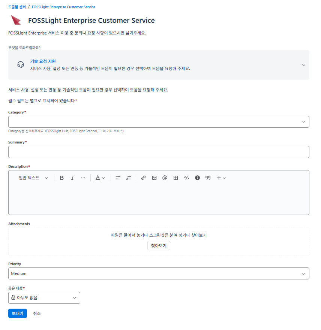Insert a numbered list
Viewport: 321px width, 330px height.
tap(129, 178)
